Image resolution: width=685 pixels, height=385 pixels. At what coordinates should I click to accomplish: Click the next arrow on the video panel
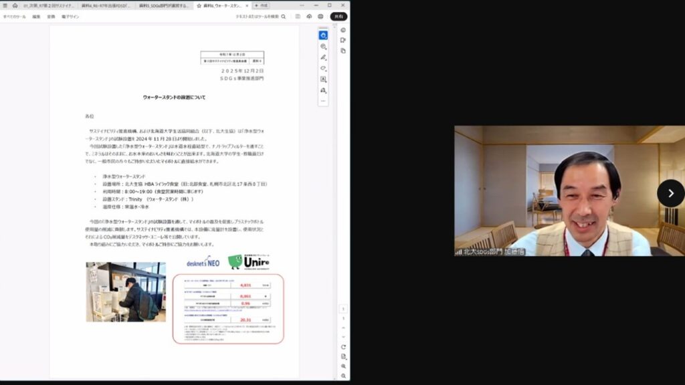(x=670, y=193)
